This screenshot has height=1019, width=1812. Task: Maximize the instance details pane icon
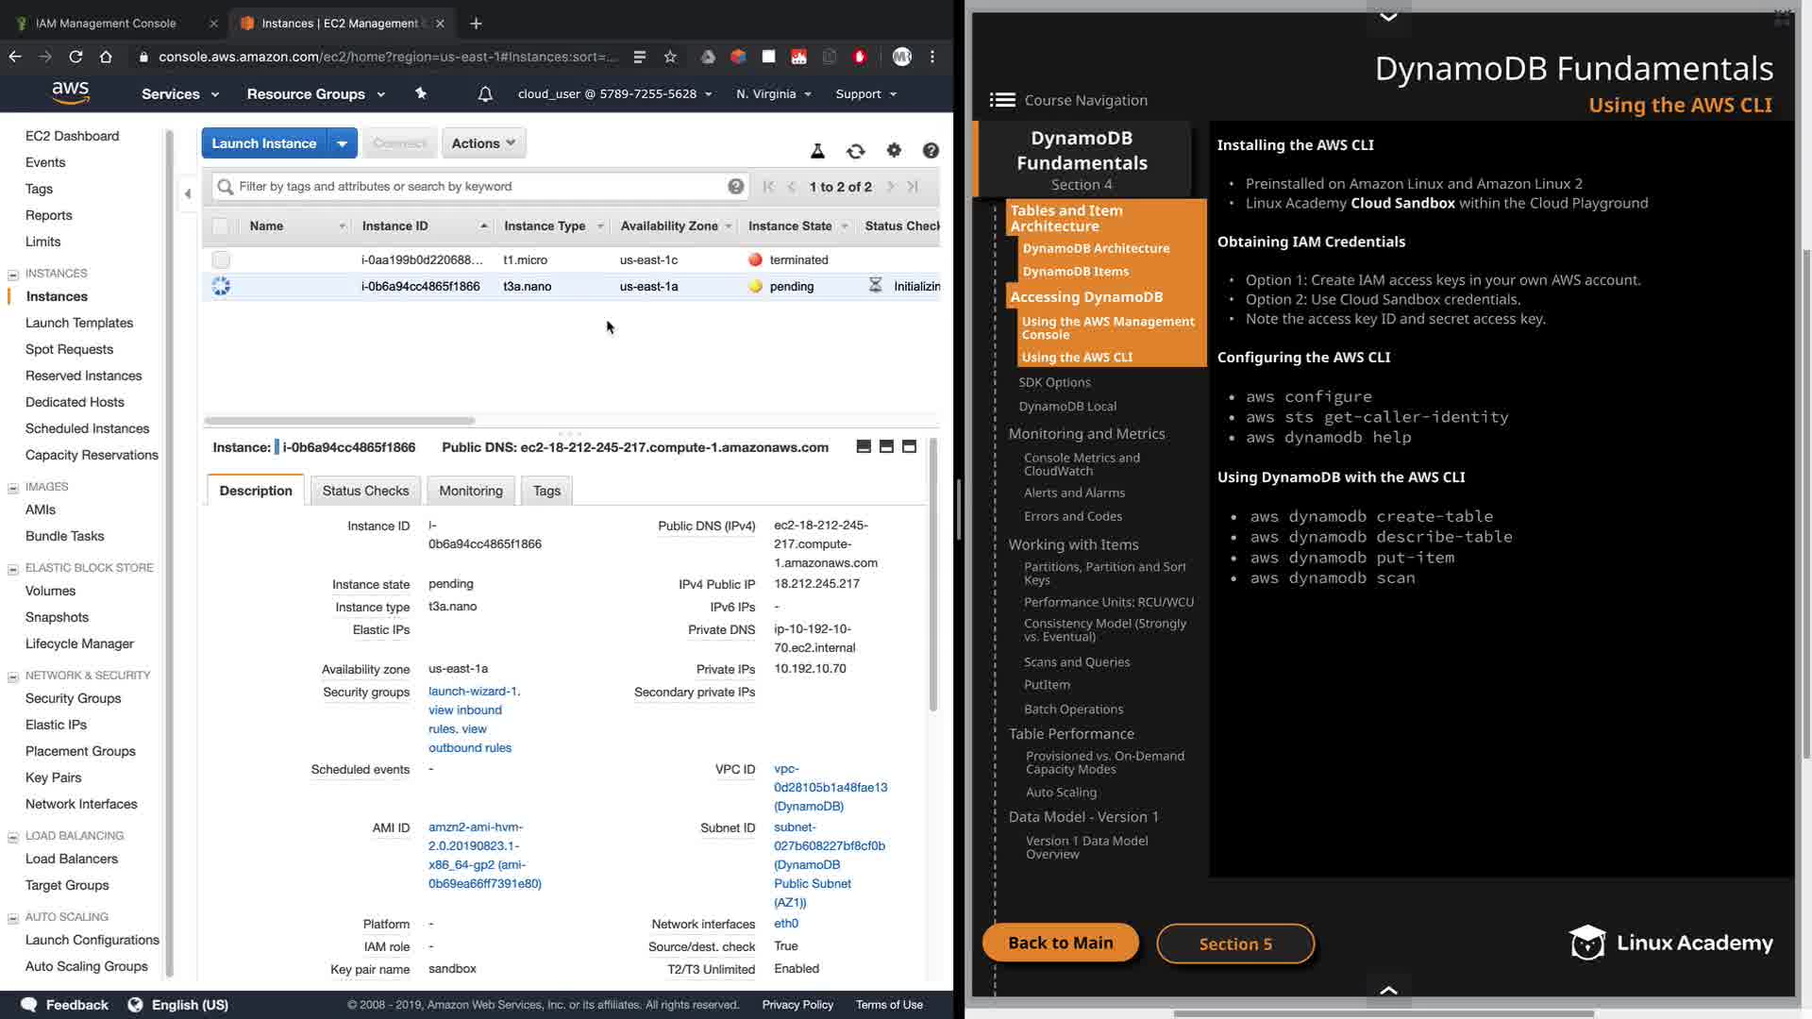point(909,446)
